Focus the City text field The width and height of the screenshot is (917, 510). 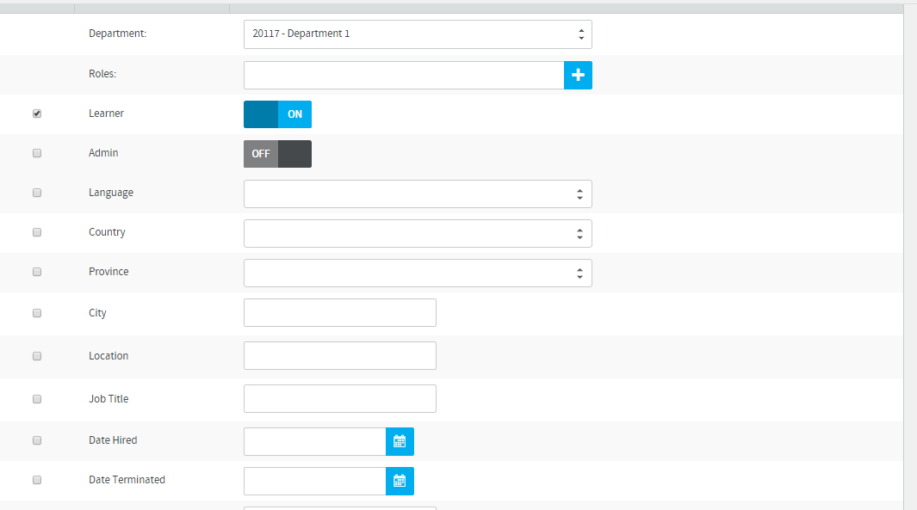[340, 312]
